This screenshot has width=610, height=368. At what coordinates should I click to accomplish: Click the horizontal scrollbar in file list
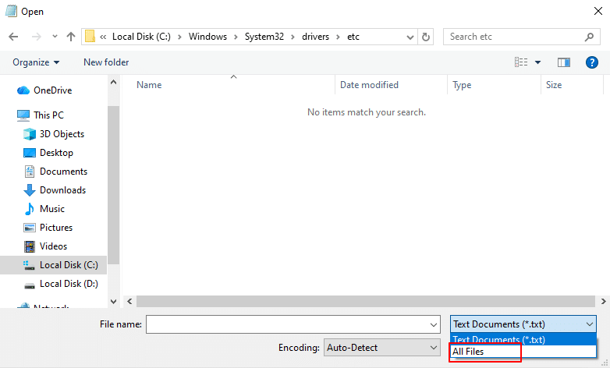[x=367, y=301]
